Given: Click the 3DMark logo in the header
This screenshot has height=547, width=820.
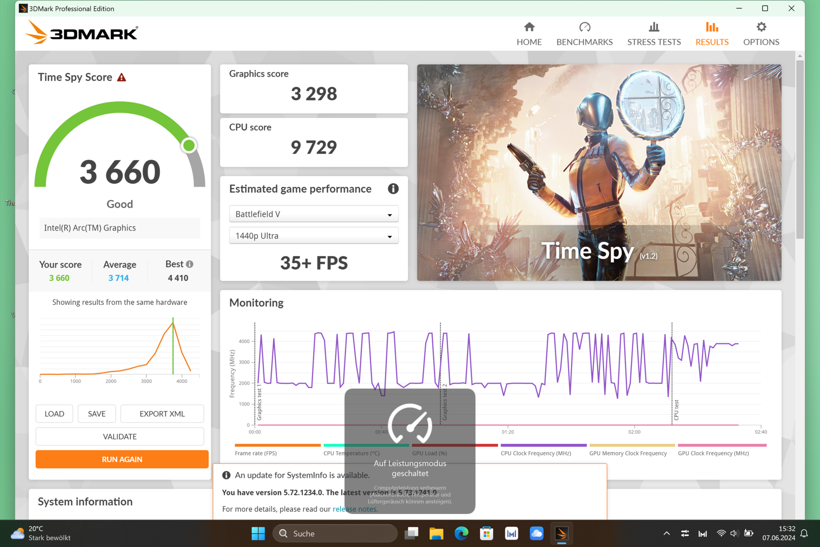Looking at the screenshot, I should coord(82,32).
